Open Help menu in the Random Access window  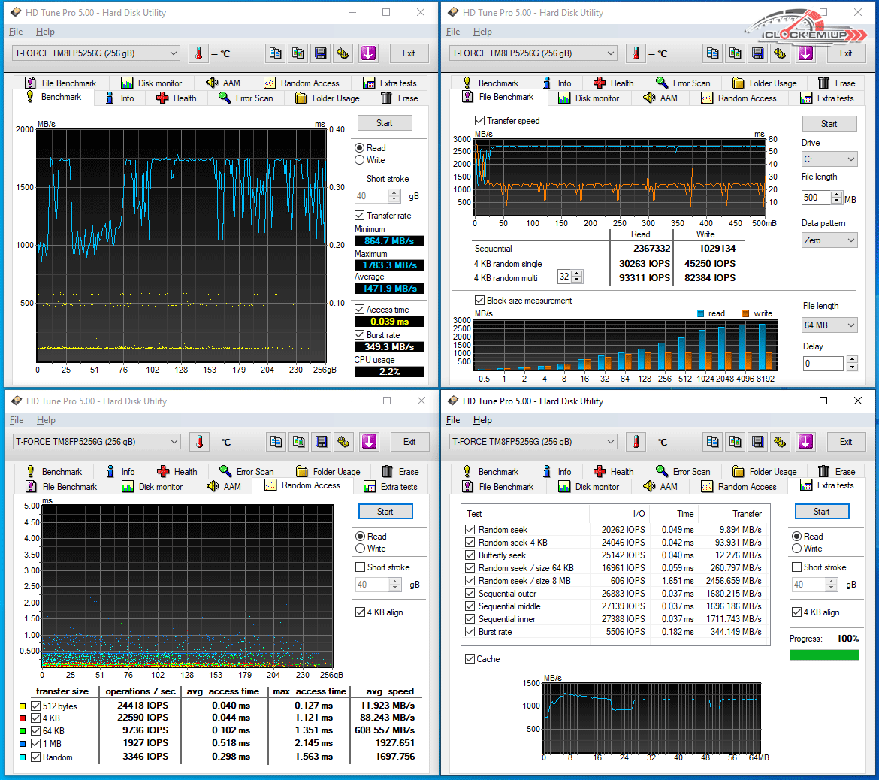pos(46,420)
